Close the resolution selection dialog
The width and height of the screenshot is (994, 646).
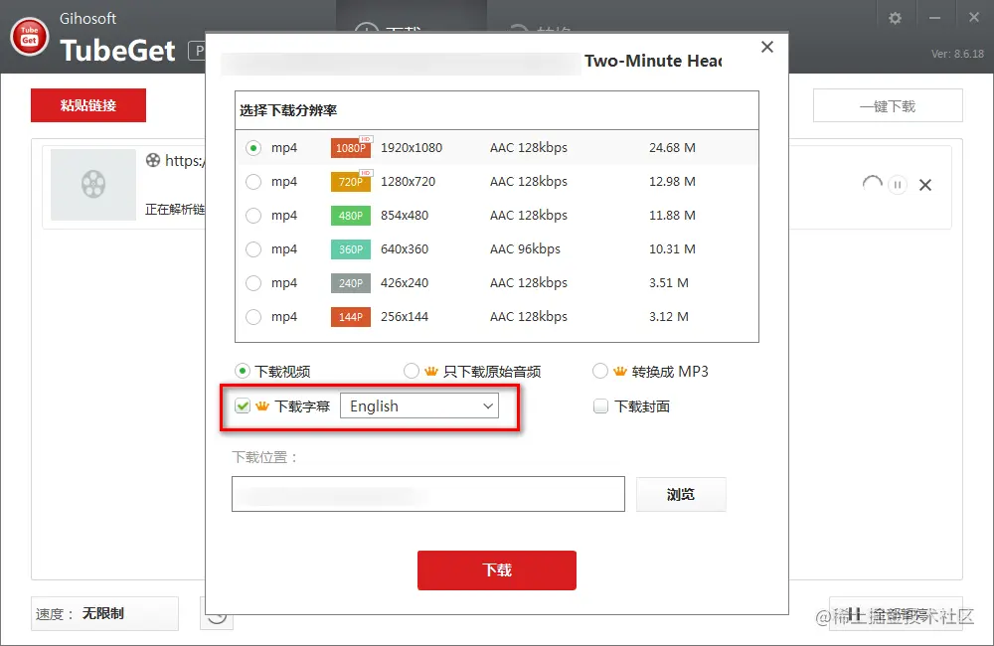point(767,47)
